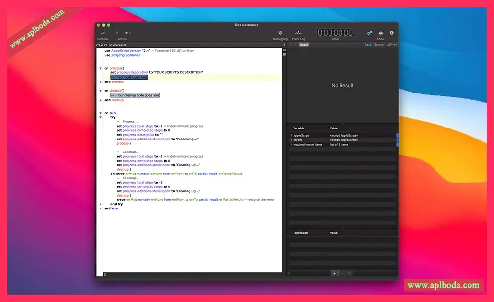Click fold marker beside 'end process'
The width and height of the screenshot is (494, 302).
(x=101, y=82)
